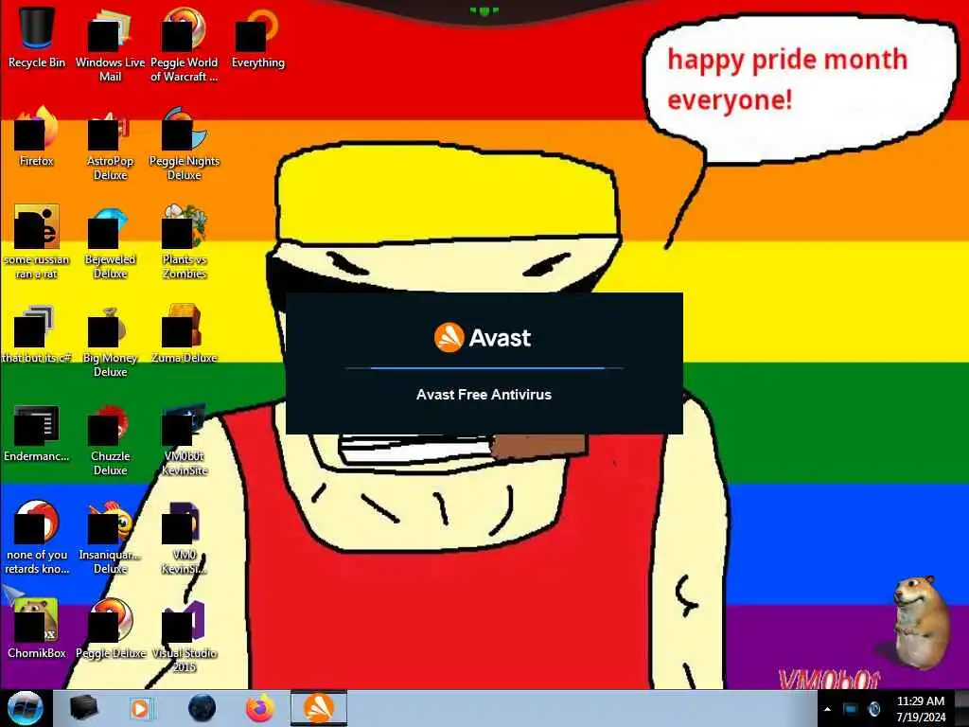Open the Bejeweled Deluxe desktop shortcut
This screenshot has width=969, height=727.
pos(110,241)
